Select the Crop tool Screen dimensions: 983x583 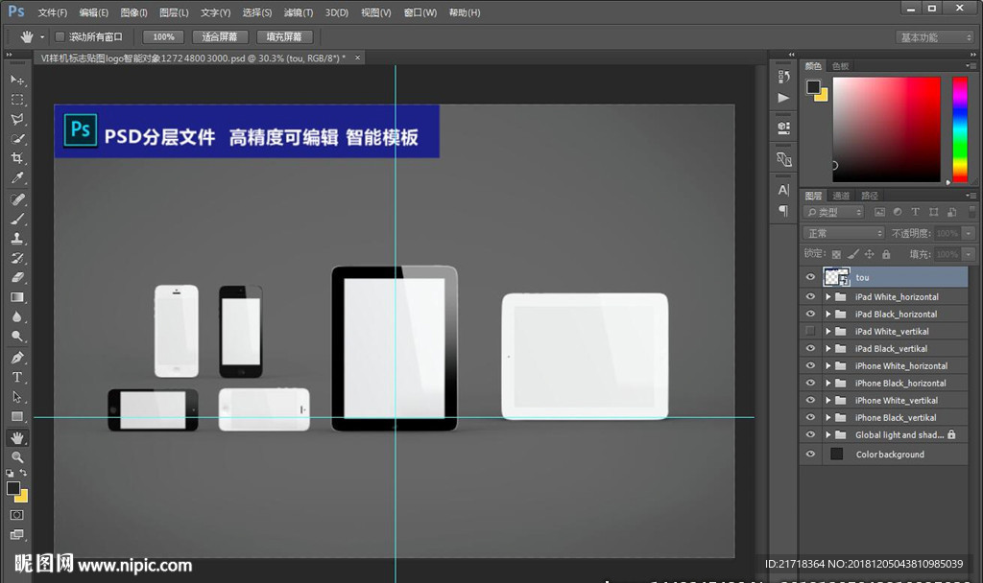click(x=17, y=159)
